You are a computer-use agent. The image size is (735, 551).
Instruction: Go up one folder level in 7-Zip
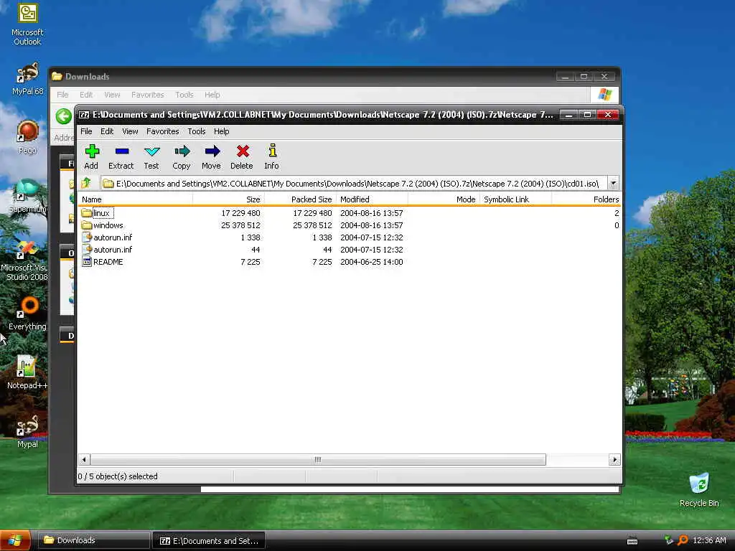[x=86, y=183]
